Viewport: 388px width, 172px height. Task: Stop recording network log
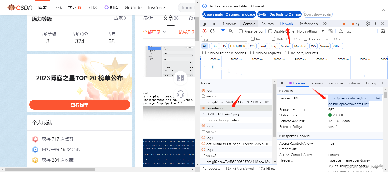(204, 31)
